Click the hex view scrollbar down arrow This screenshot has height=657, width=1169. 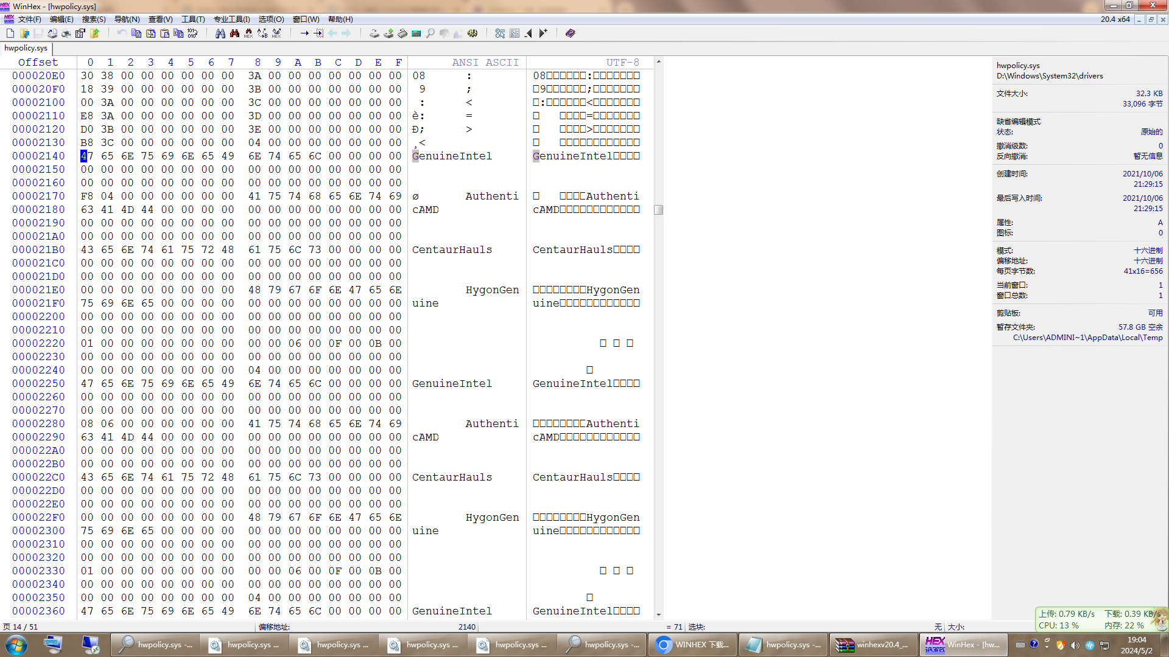[658, 614]
